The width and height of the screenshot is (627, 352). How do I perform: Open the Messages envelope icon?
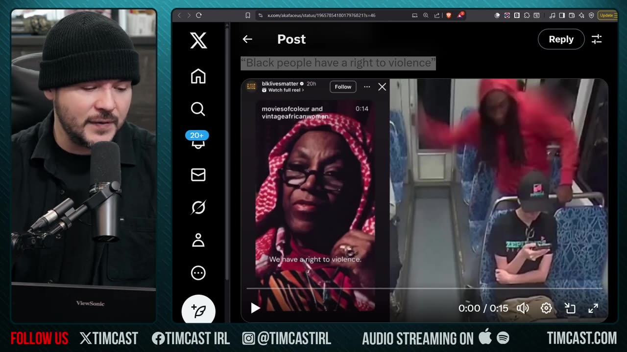[198, 175]
